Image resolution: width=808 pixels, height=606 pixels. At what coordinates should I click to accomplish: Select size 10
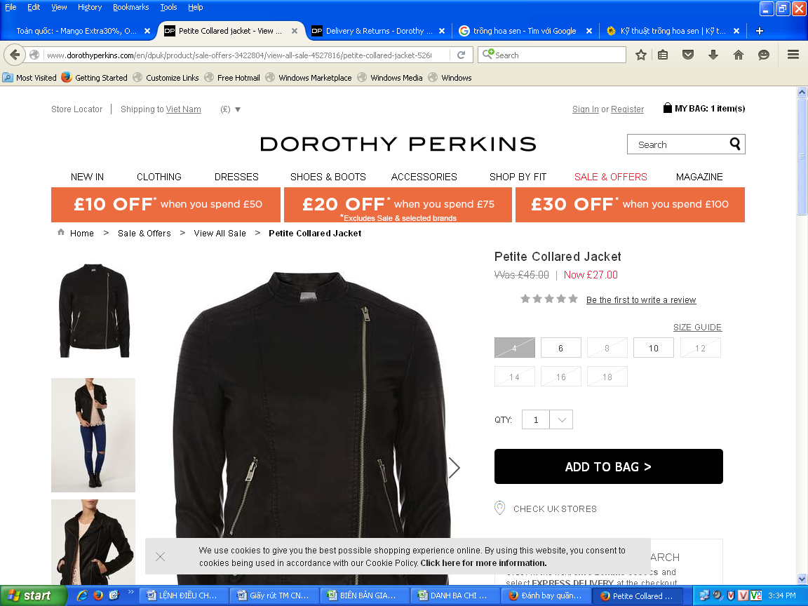(653, 348)
